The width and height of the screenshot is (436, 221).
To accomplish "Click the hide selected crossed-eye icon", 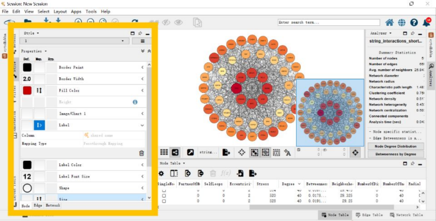I will [x=166, y=22].
